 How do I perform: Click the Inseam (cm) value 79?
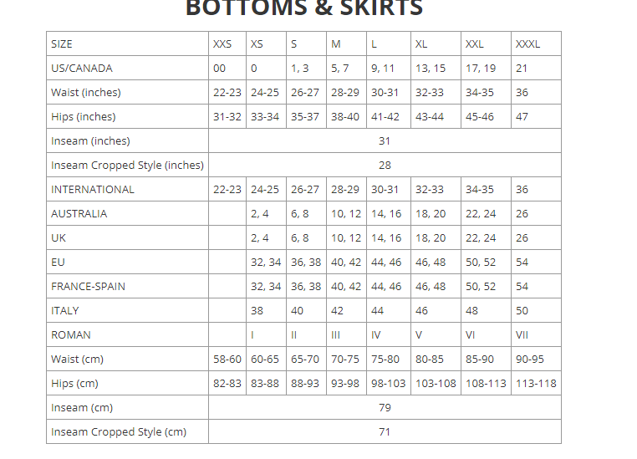click(385, 407)
